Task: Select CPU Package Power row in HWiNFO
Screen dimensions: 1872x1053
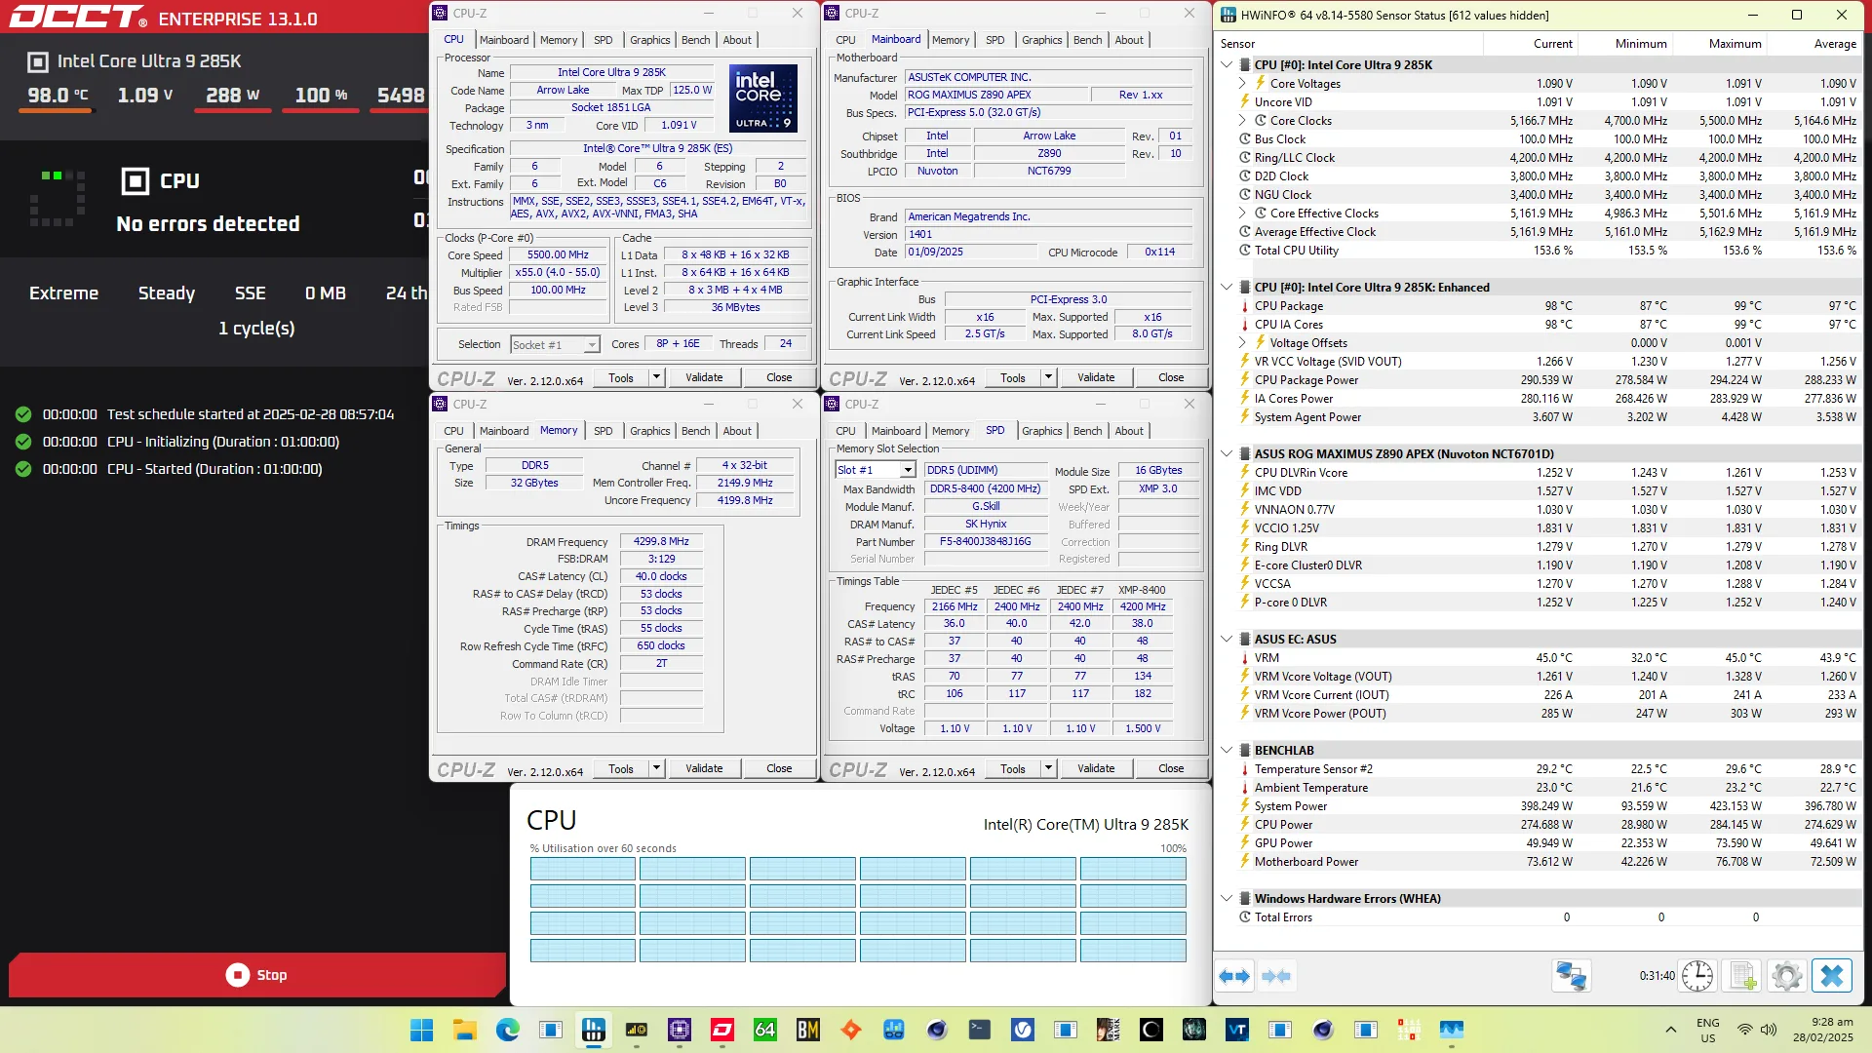Action: coord(1539,380)
